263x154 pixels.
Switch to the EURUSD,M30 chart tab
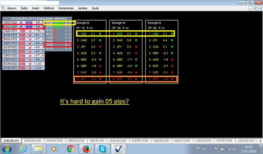pos(33,141)
